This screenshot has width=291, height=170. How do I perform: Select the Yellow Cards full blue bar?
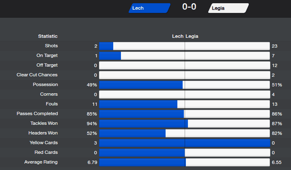(185, 143)
